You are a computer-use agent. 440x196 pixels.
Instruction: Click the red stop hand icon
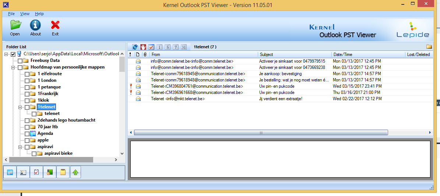(x=143, y=47)
